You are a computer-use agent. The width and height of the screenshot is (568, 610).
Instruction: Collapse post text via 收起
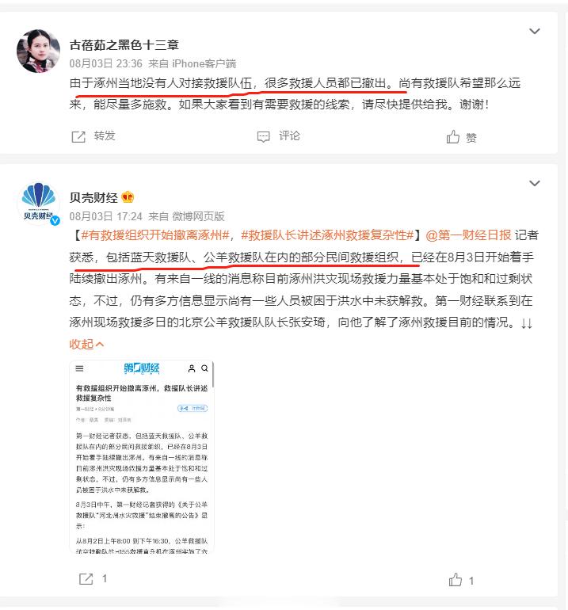pyautogui.click(x=86, y=344)
